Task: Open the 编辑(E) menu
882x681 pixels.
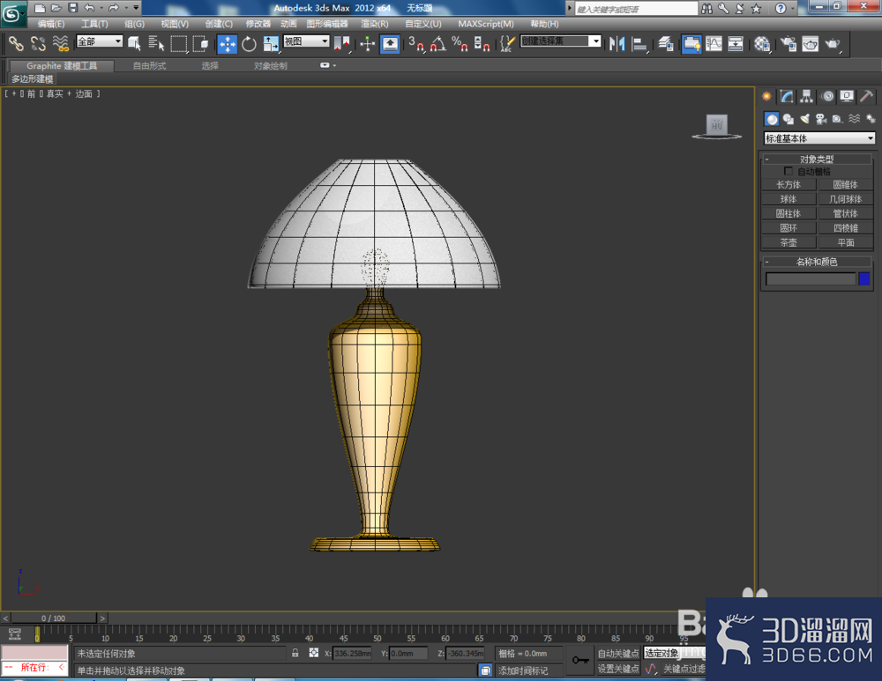Action: pyautogui.click(x=51, y=24)
